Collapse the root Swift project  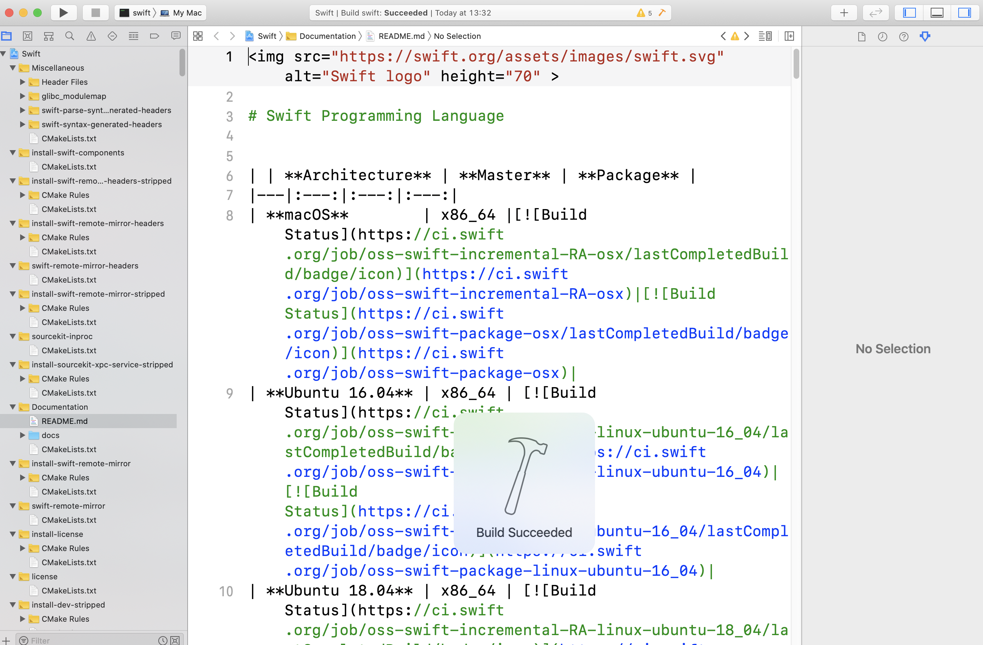tap(3, 54)
